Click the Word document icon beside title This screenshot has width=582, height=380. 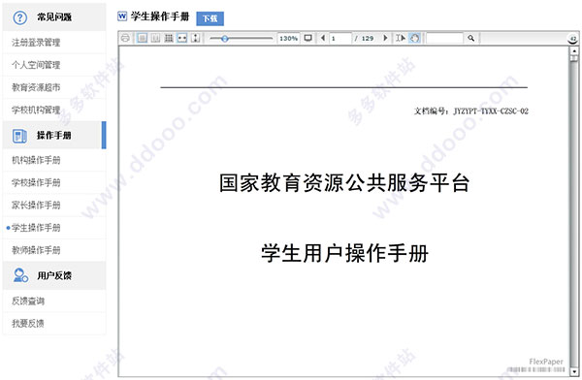[x=122, y=16]
